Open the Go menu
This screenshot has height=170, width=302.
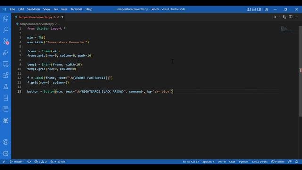tap(56, 9)
